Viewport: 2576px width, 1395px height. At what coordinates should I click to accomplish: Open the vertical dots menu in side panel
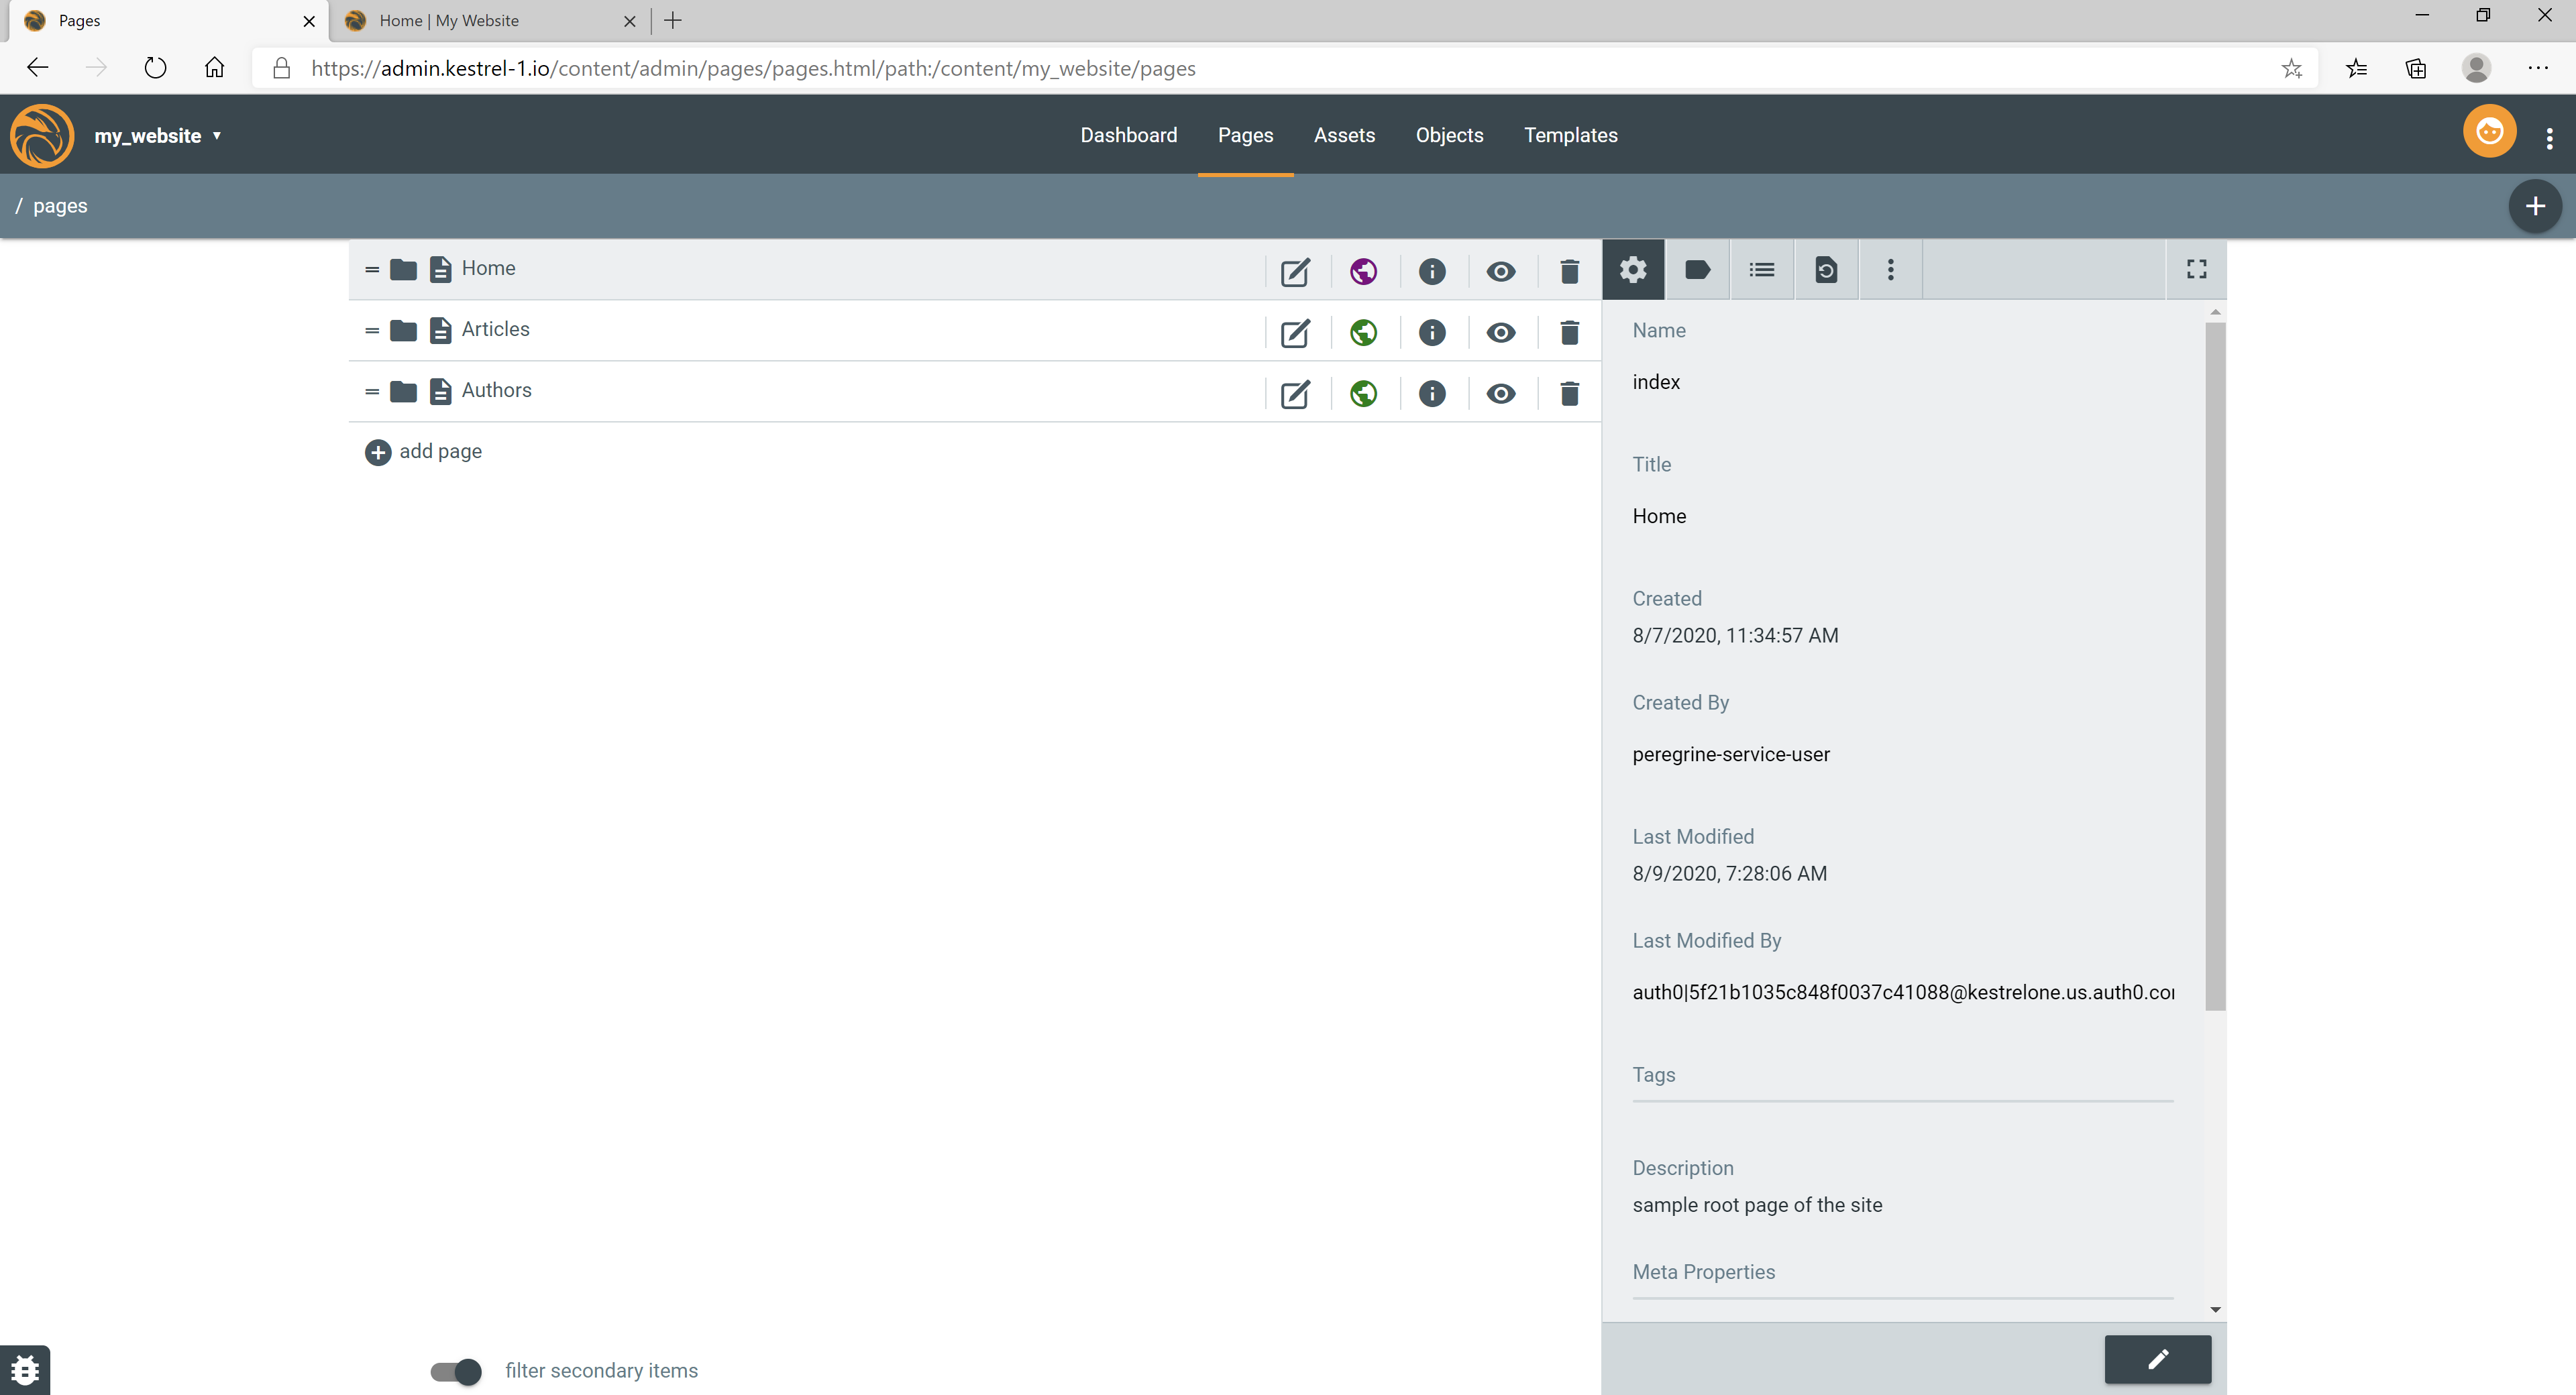point(1890,269)
